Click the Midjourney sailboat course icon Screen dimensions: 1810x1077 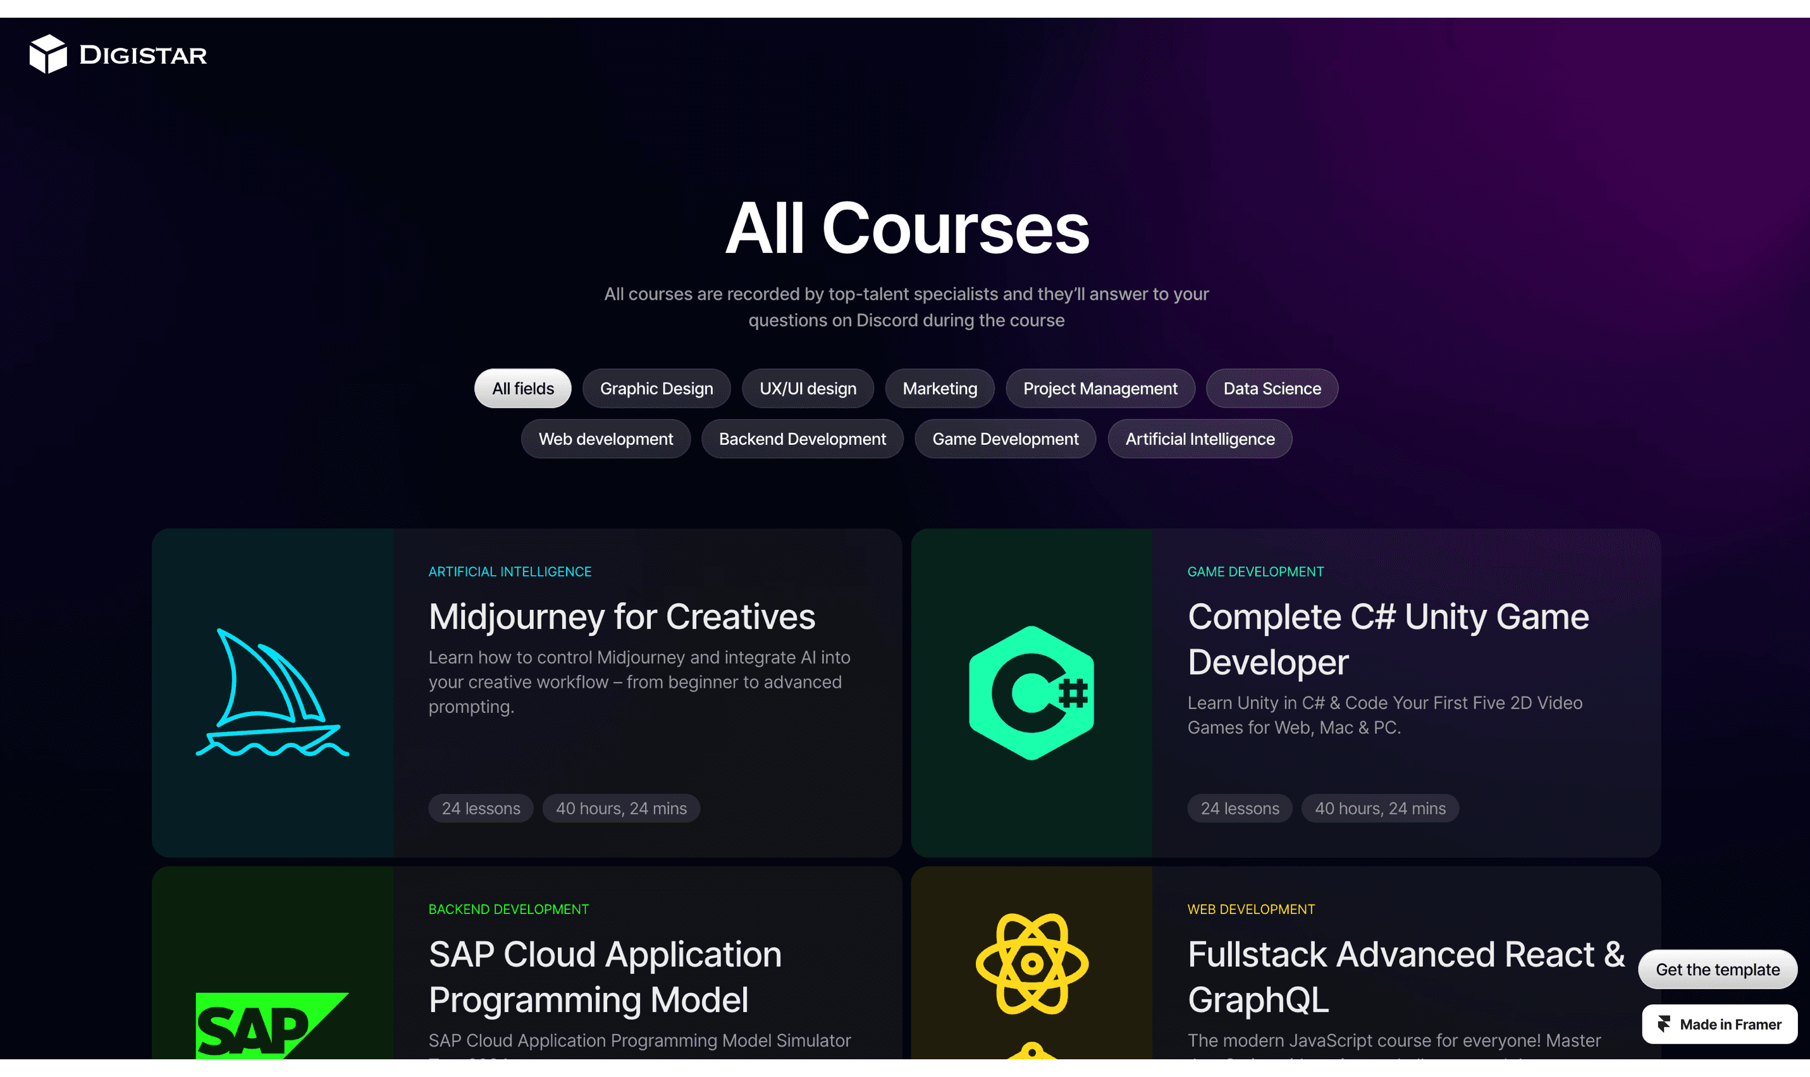tap(273, 692)
